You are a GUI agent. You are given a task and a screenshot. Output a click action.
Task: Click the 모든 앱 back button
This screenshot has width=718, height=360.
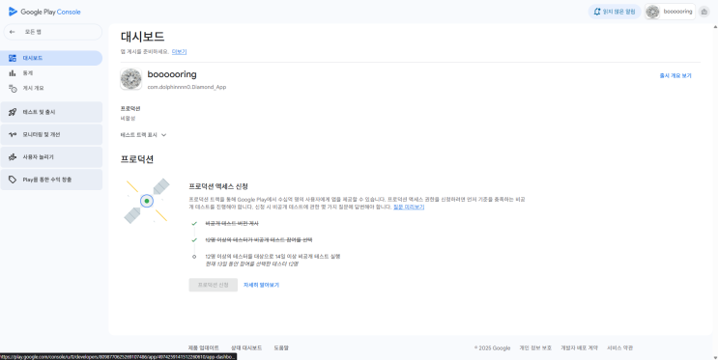pos(53,32)
